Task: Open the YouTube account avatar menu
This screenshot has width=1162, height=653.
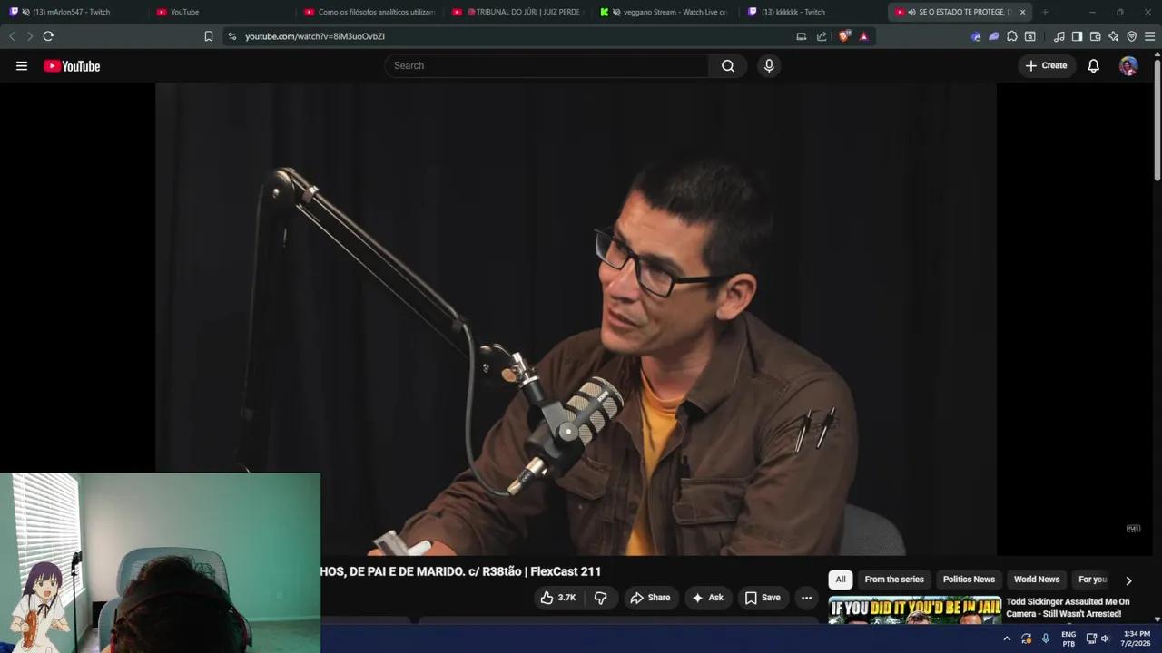Action: tap(1128, 65)
